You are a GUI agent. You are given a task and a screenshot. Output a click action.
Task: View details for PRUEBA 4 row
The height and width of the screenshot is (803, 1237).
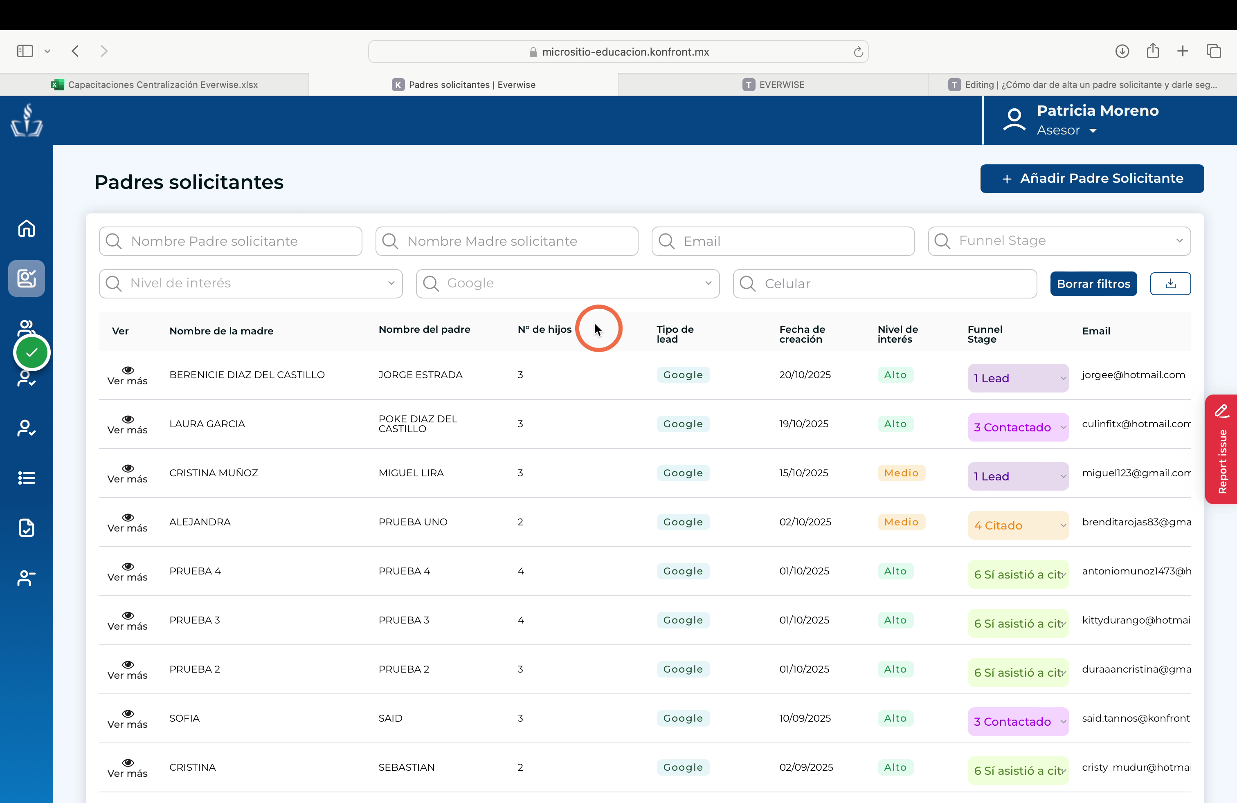pyautogui.click(x=127, y=571)
